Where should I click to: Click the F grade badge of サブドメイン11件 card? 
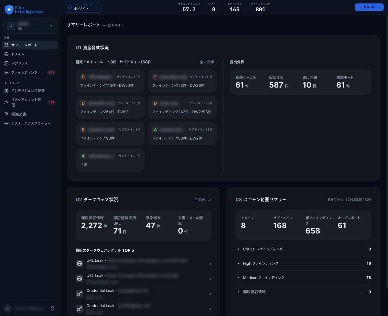155,77
